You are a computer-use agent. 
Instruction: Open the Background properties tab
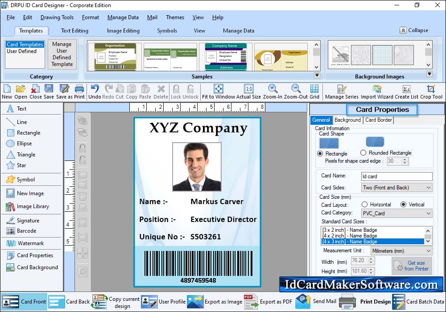click(x=347, y=120)
